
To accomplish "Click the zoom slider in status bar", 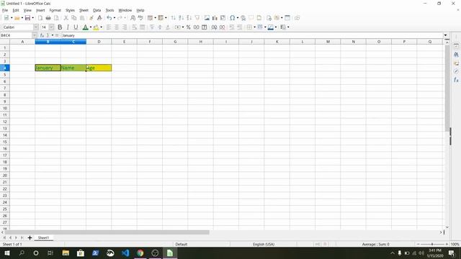I will pyautogui.click(x=432, y=244).
